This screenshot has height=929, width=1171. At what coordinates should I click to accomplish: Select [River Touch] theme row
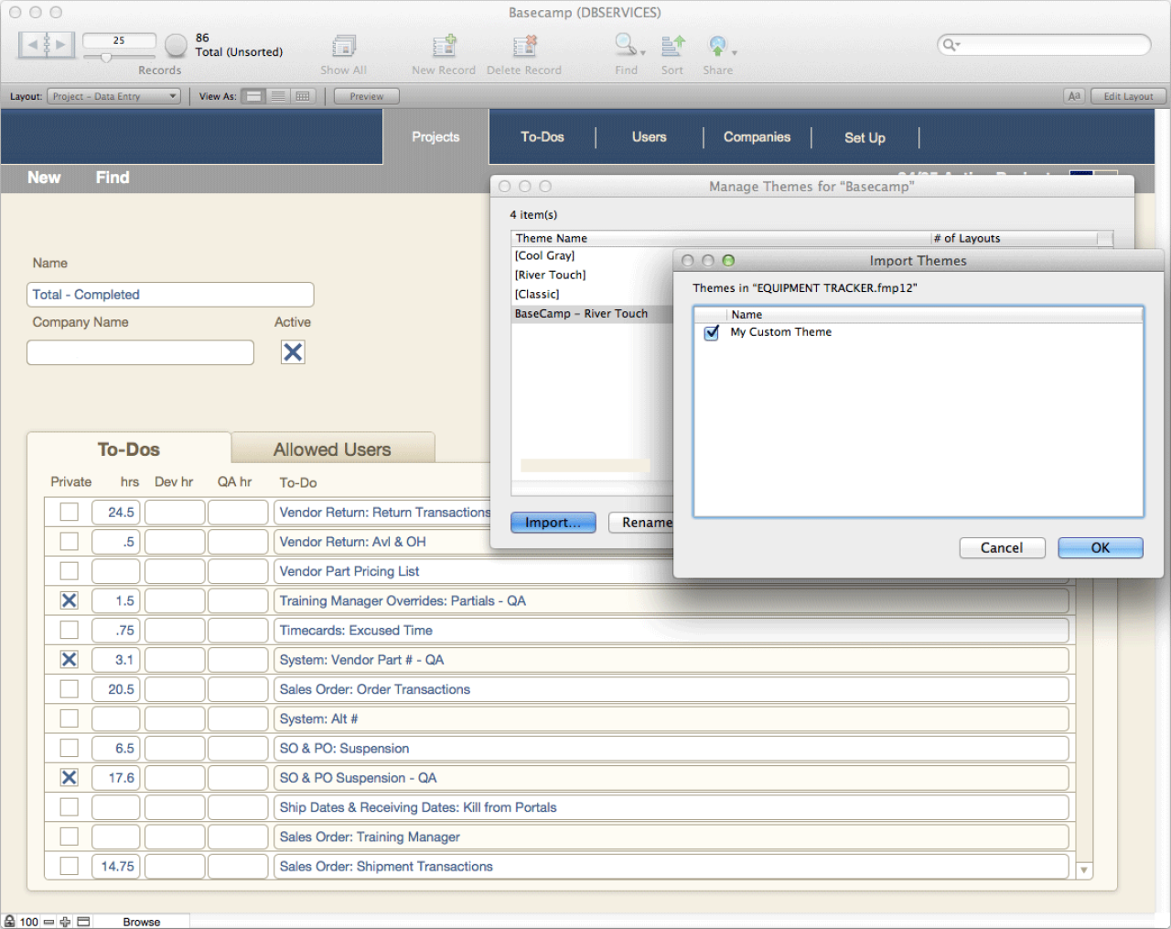(592, 275)
